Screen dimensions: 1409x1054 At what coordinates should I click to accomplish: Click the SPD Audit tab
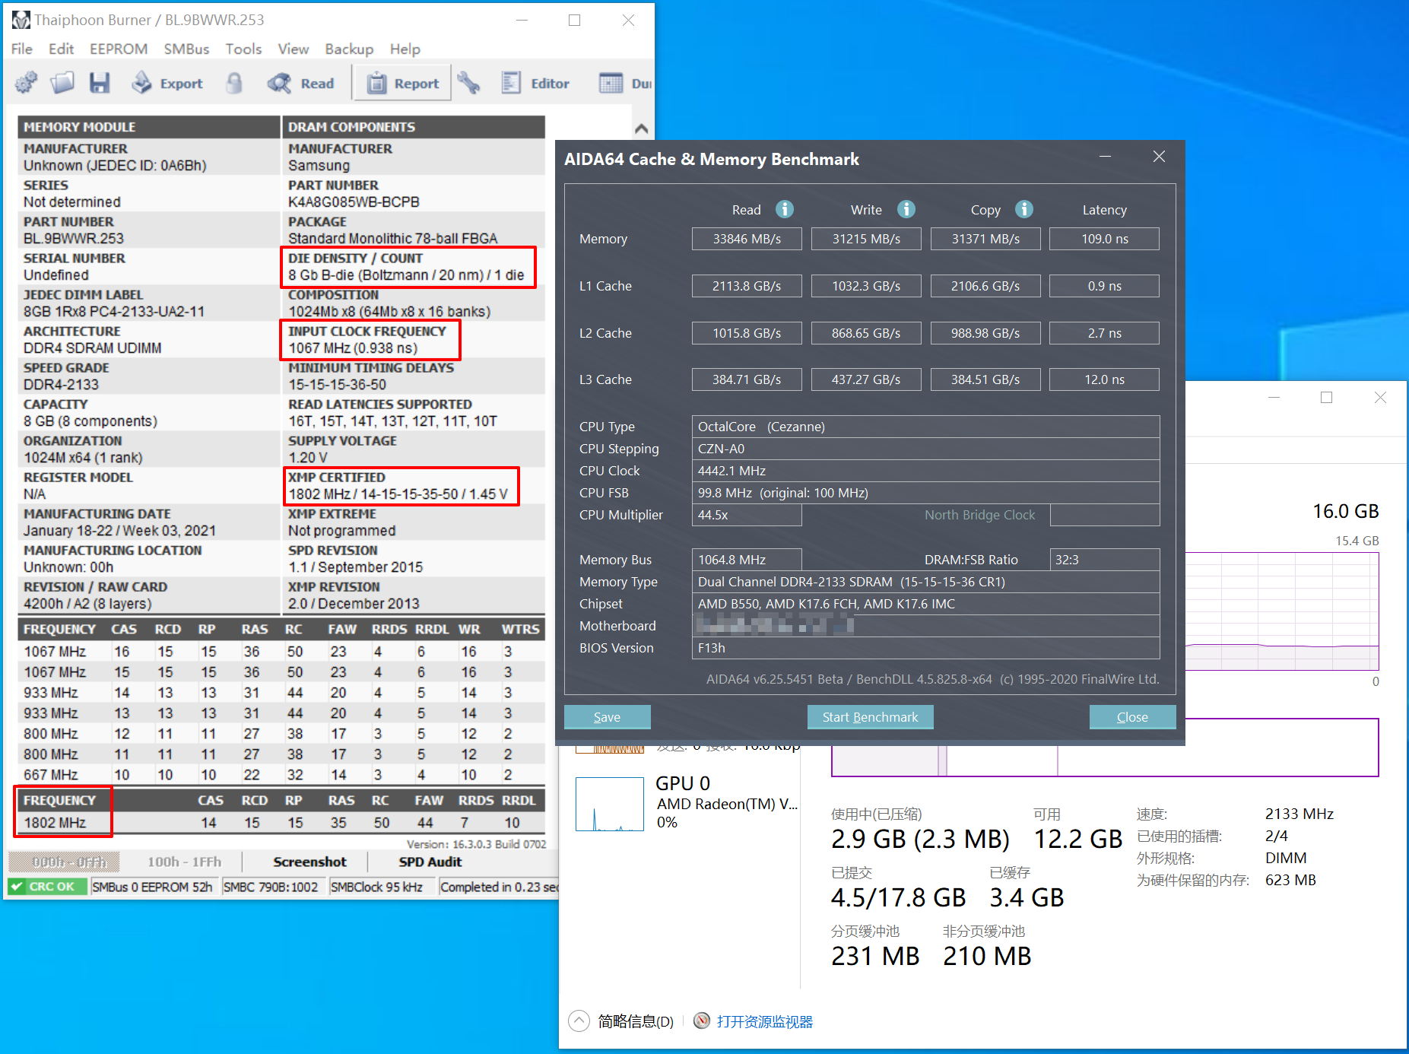pos(430,862)
